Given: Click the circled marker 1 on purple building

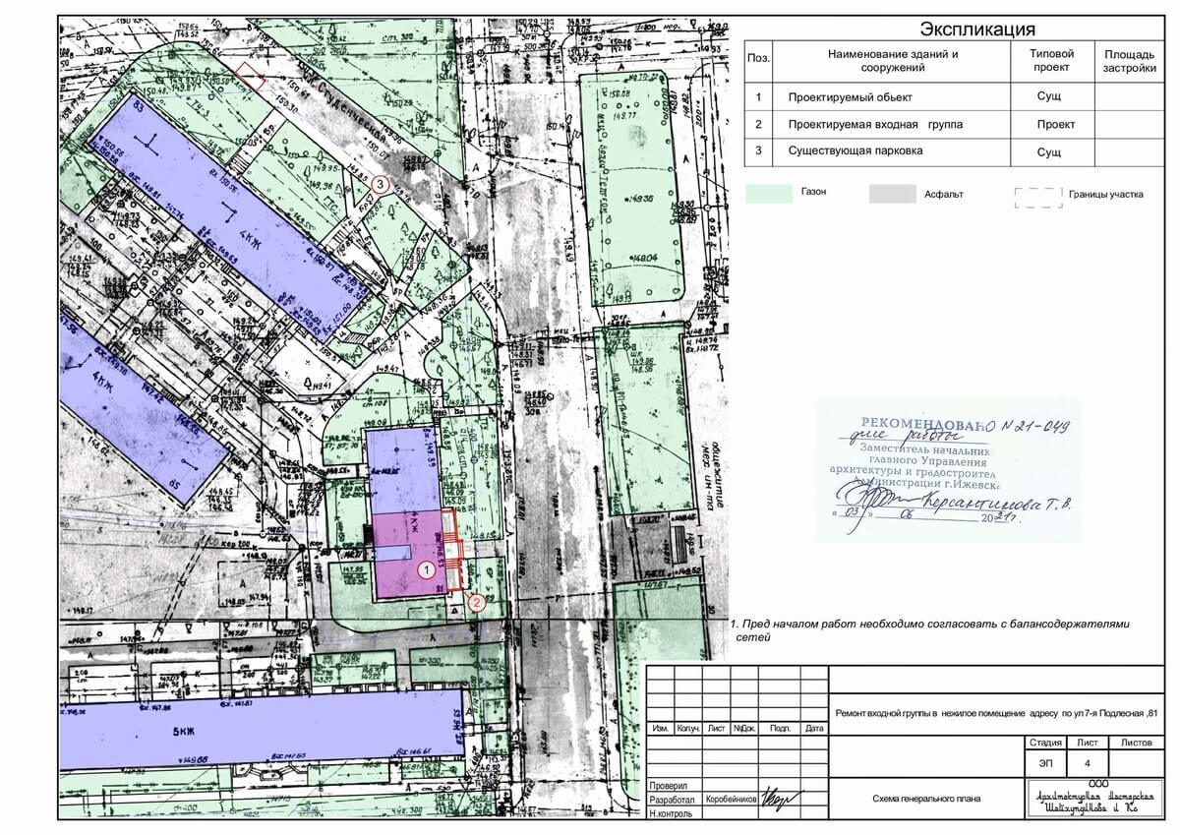Looking at the screenshot, I should coord(427,568).
